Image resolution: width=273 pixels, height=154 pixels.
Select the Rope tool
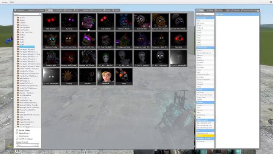(205, 38)
